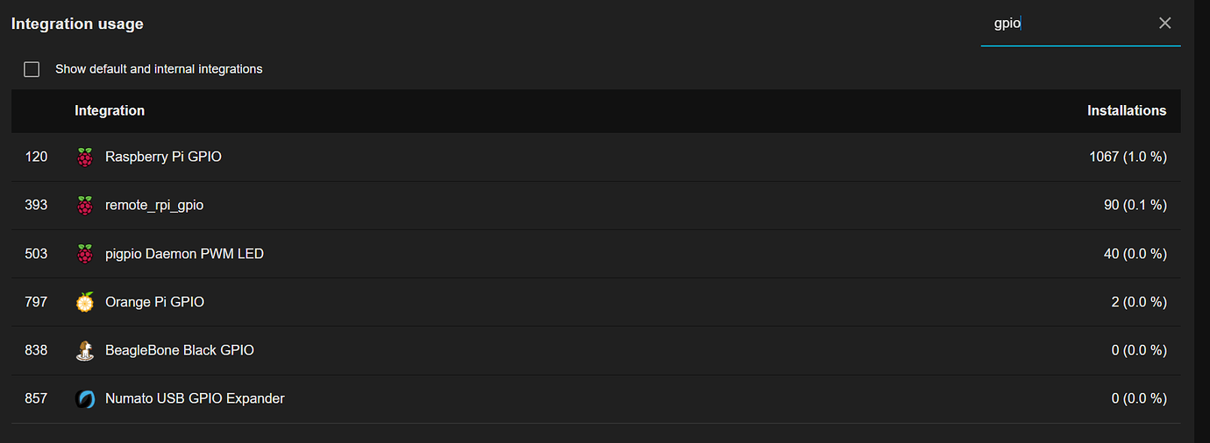The image size is (1210, 443).
Task: Click the Orange Pi GPIO orange icon
Action: pyautogui.click(x=84, y=302)
